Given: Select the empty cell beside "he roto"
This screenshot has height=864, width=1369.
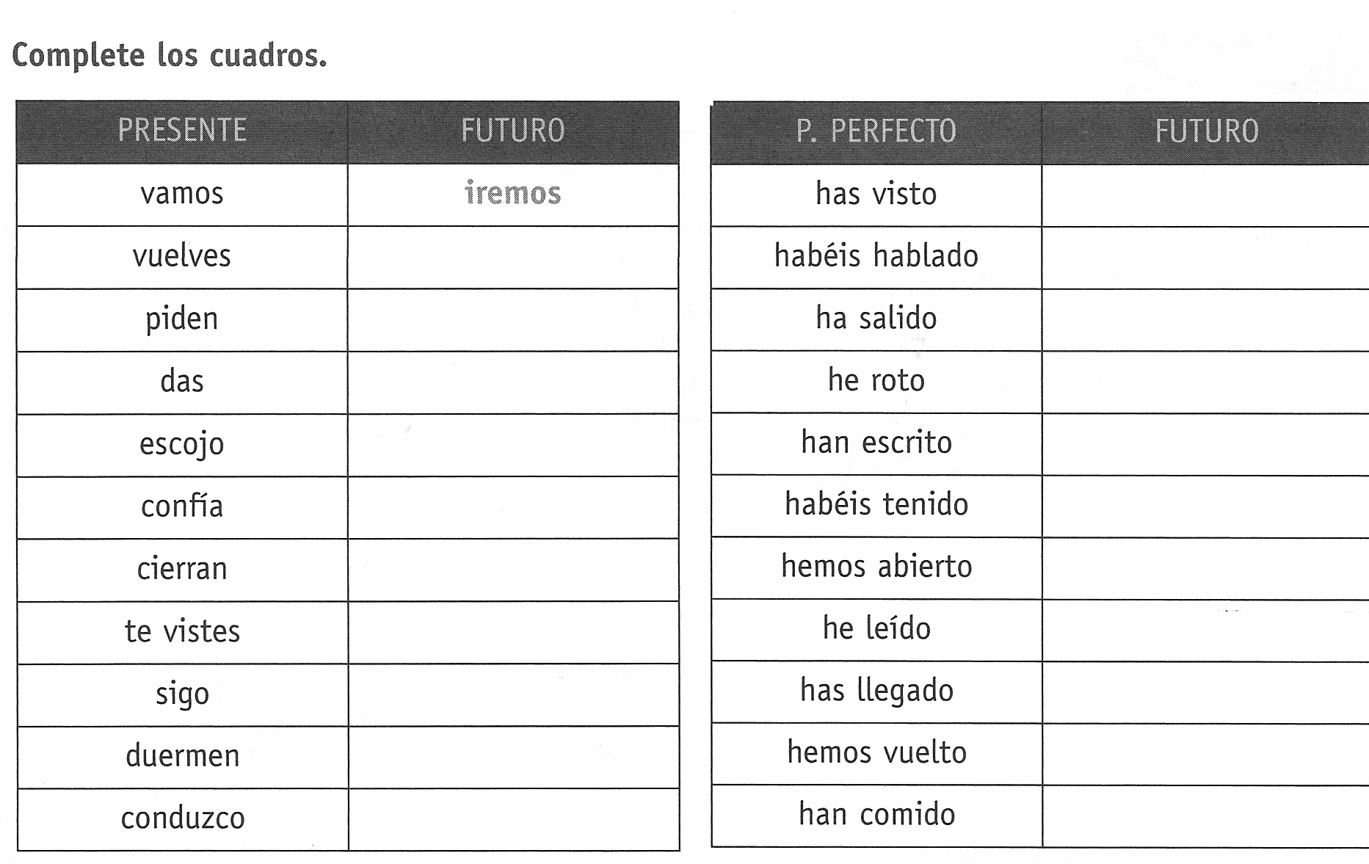Looking at the screenshot, I should [x=1206, y=382].
